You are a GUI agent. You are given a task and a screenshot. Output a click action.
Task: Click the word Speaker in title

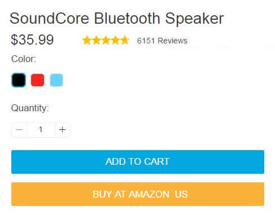(194, 19)
